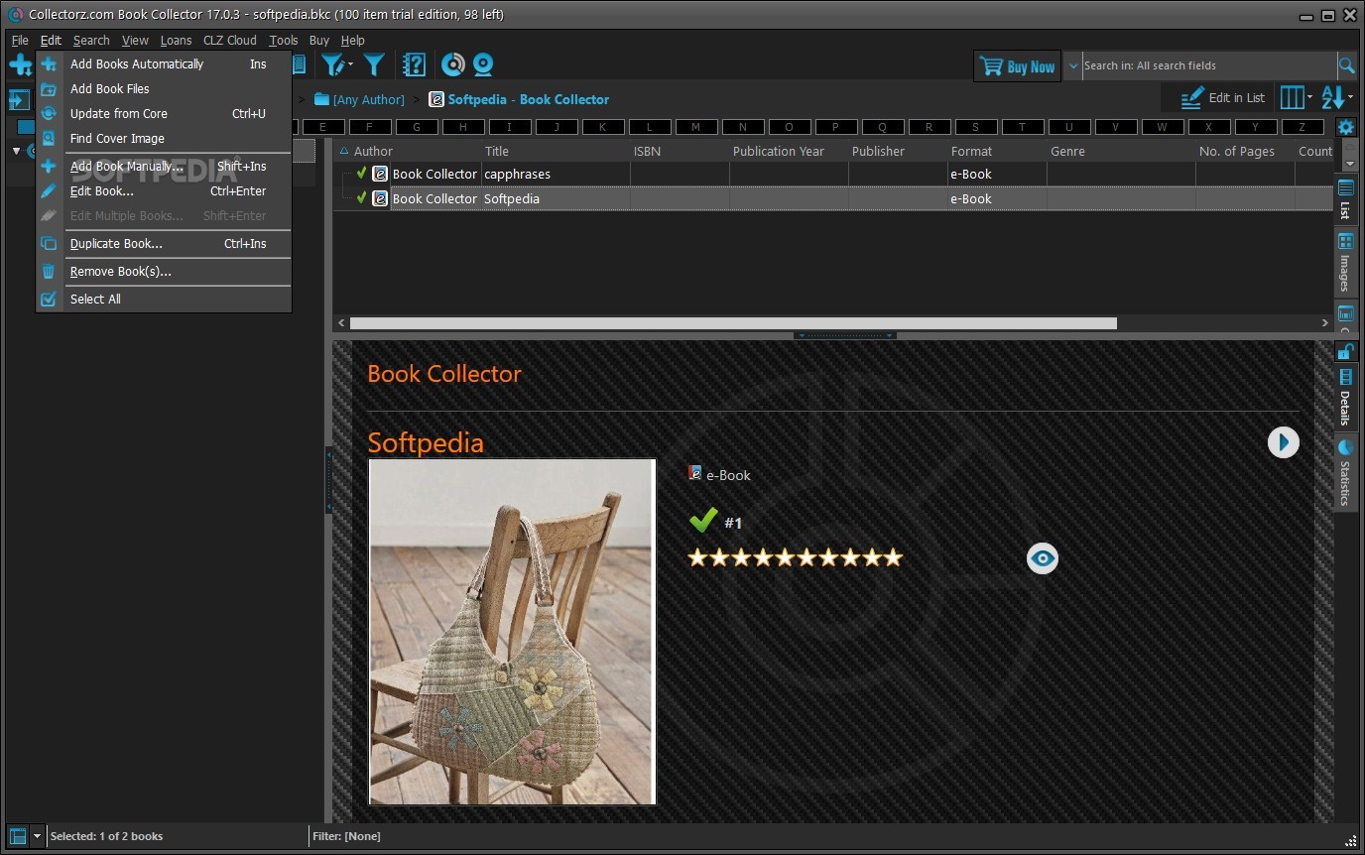Choose Add Books Automatically from Edit menu
The height and width of the screenshot is (855, 1365).
click(164, 63)
